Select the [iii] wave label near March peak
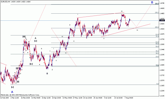This screenshot has height=99, width=165. (x=24, y=37)
